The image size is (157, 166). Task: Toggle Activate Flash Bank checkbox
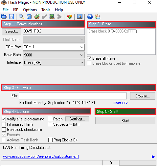coord(4,140)
